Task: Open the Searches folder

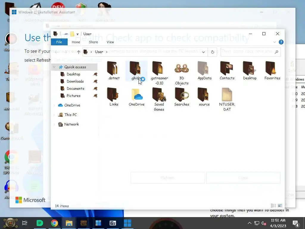Action: point(182,97)
